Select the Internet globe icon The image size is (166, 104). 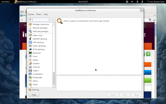tap(30, 67)
